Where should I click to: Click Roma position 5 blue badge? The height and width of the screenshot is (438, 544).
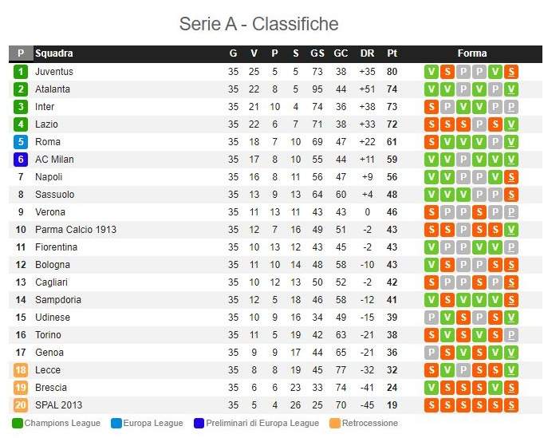tap(21, 142)
